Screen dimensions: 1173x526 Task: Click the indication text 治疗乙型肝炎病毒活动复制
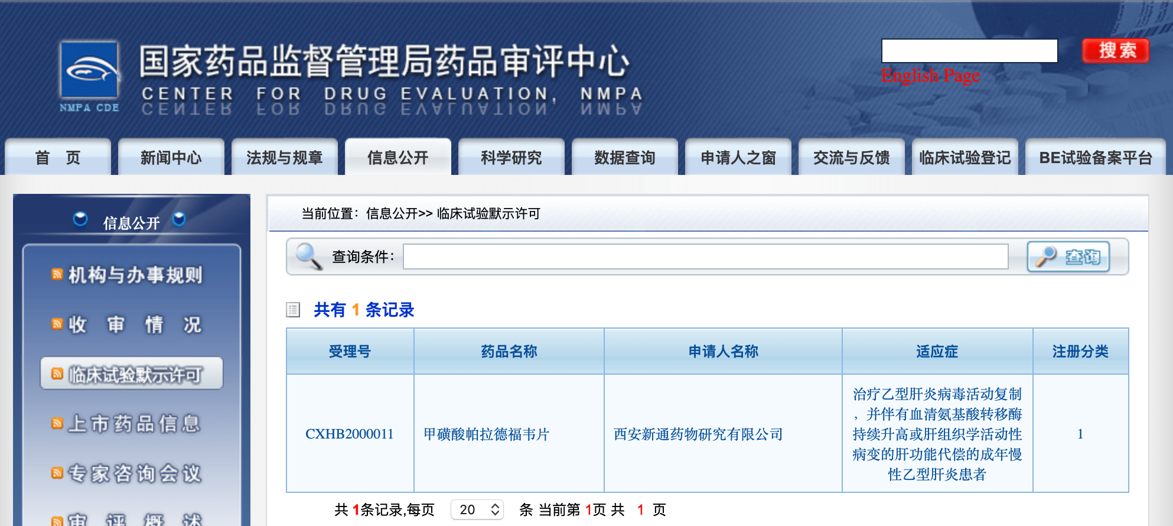[937, 394]
